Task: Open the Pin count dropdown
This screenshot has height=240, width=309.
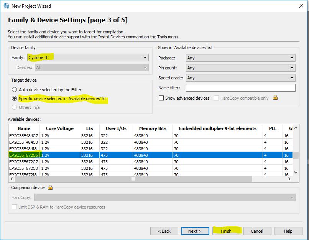Action: [241, 68]
